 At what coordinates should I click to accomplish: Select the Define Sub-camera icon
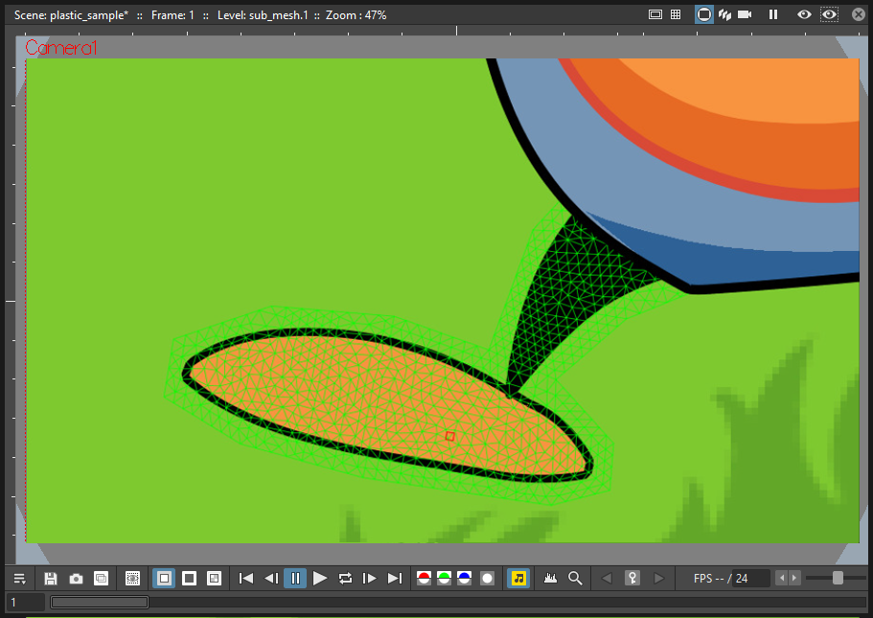pyautogui.click(x=132, y=579)
